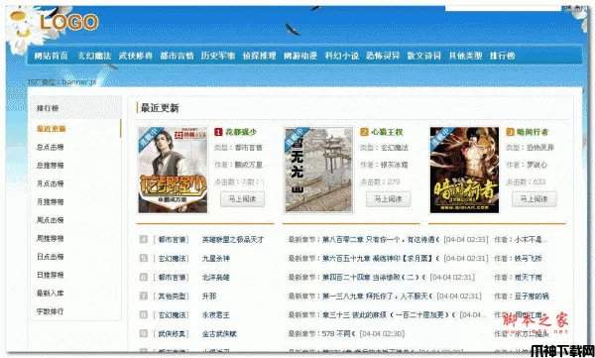Open the green rank 1 book title link
Screen dimensions: 595x358
241,132
